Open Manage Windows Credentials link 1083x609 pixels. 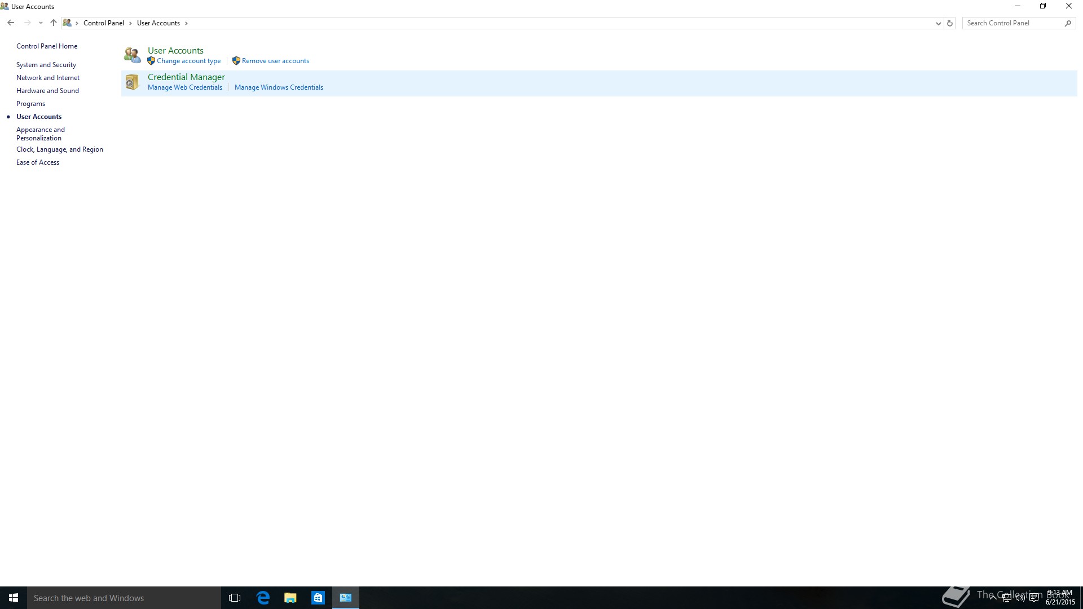[x=279, y=87]
